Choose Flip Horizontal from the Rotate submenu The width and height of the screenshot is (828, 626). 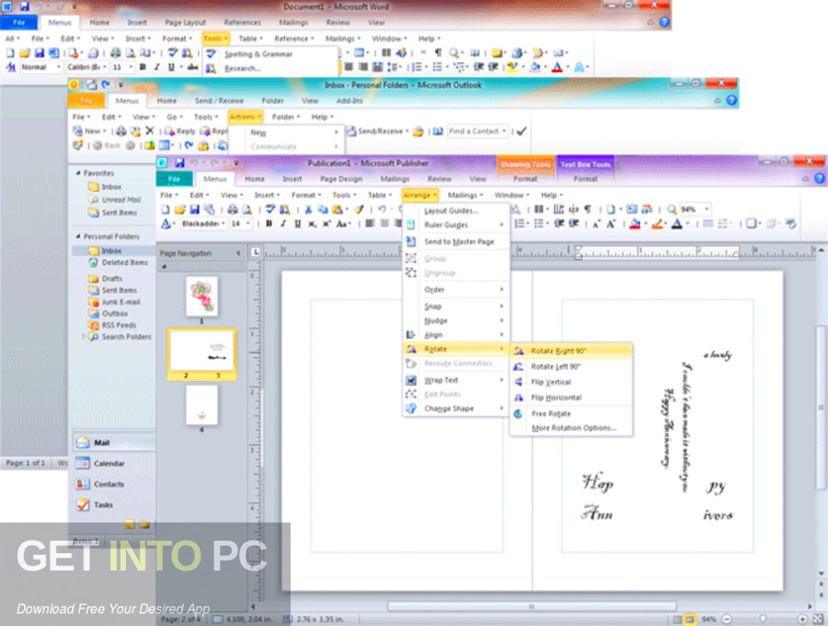[571, 397]
